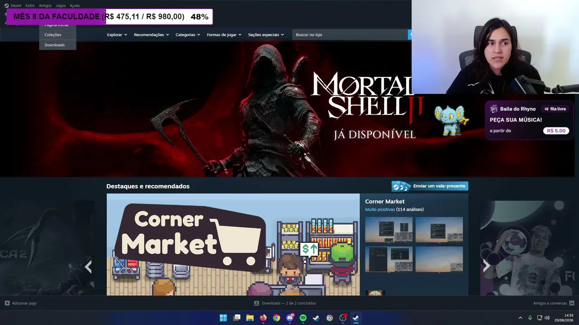
Task: Open Spotify from the taskbar
Action: click(x=303, y=318)
